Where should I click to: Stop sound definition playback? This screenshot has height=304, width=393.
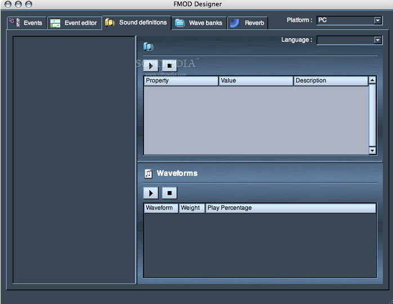point(169,66)
